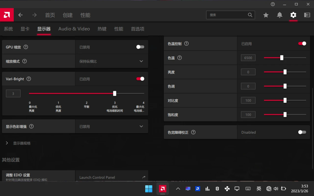Viewport: 314px width, 196px height.
Task: Click the 英 input method indicator
Action: pyautogui.click(x=259, y=189)
